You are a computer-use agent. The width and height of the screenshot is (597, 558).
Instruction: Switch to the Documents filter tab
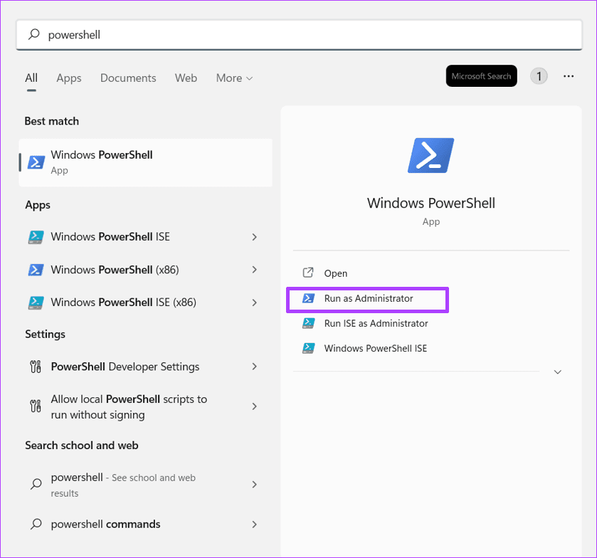tap(128, 78)
